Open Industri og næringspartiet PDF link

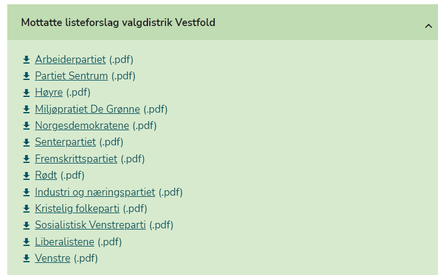tap(95, 192)
